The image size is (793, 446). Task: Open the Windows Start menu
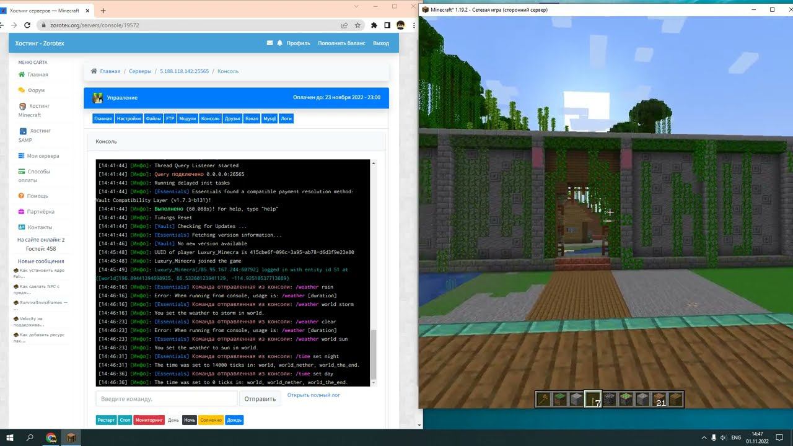9,437
